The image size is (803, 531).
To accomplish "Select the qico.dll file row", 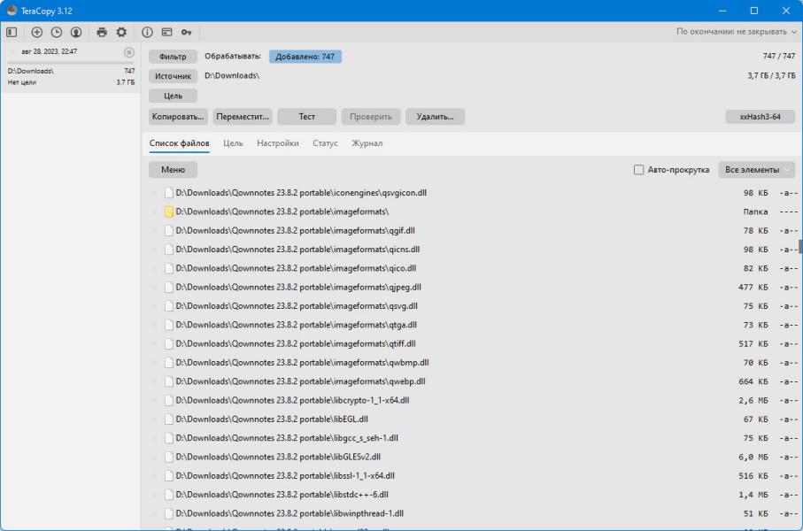I will pyautogui.click(x=473, y=268).
